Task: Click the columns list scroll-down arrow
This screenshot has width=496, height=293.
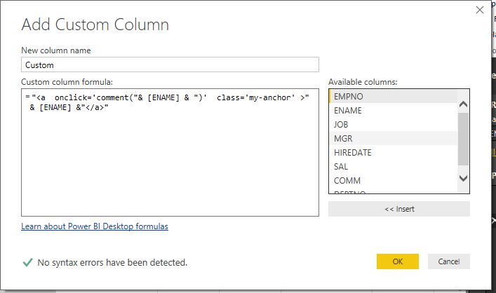Action: point(463,178)
